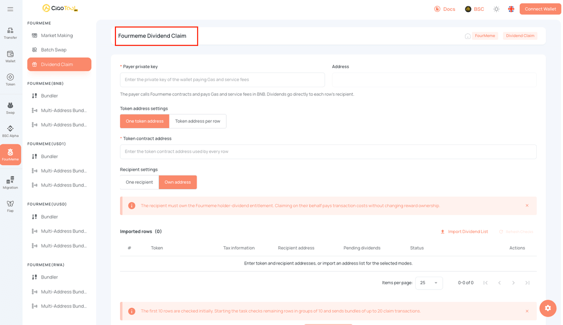Click Refresh Checks
Screen dimensions: 563x325
point(516,232)
